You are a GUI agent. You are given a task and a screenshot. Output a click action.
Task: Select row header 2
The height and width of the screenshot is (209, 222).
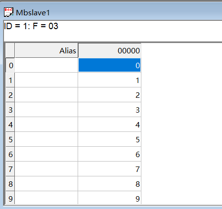click(x=10, y=95)
